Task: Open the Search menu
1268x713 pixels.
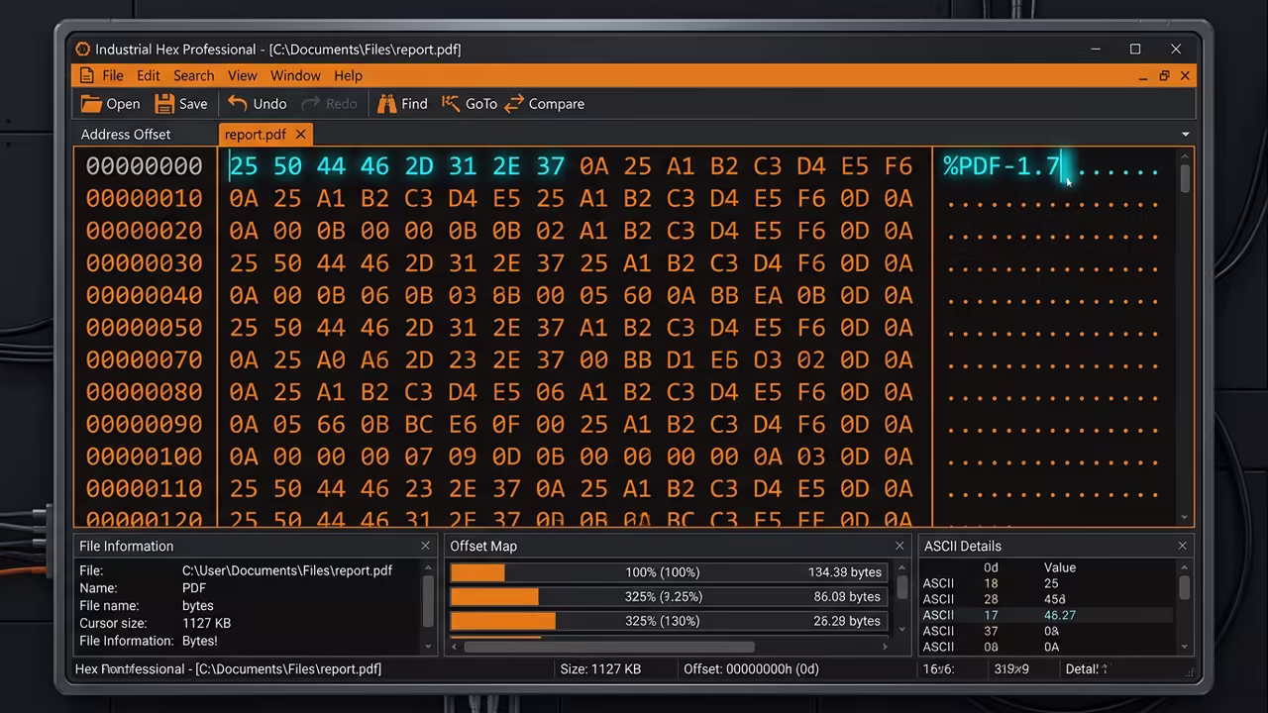Action: pos(193,75)
